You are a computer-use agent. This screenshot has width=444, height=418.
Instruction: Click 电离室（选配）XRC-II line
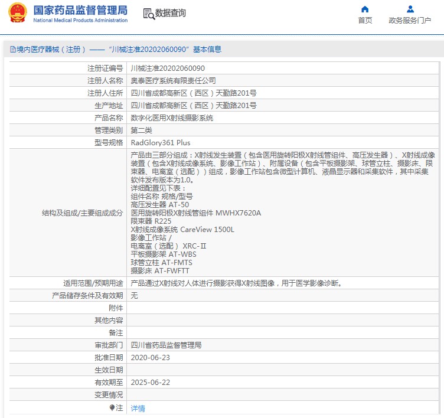tap(168, 246)
